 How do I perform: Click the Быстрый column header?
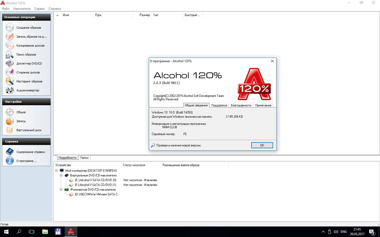pos(193,15)
